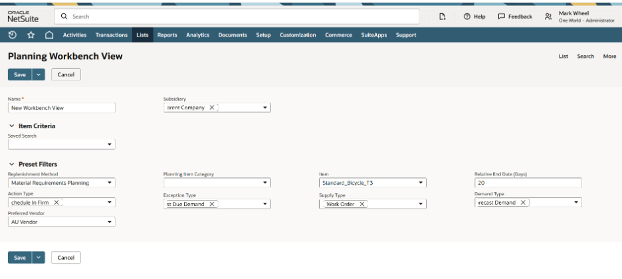Collapse the Item Criteria section
The width and height of the screenshot is (622, 279).
(11, 126)
